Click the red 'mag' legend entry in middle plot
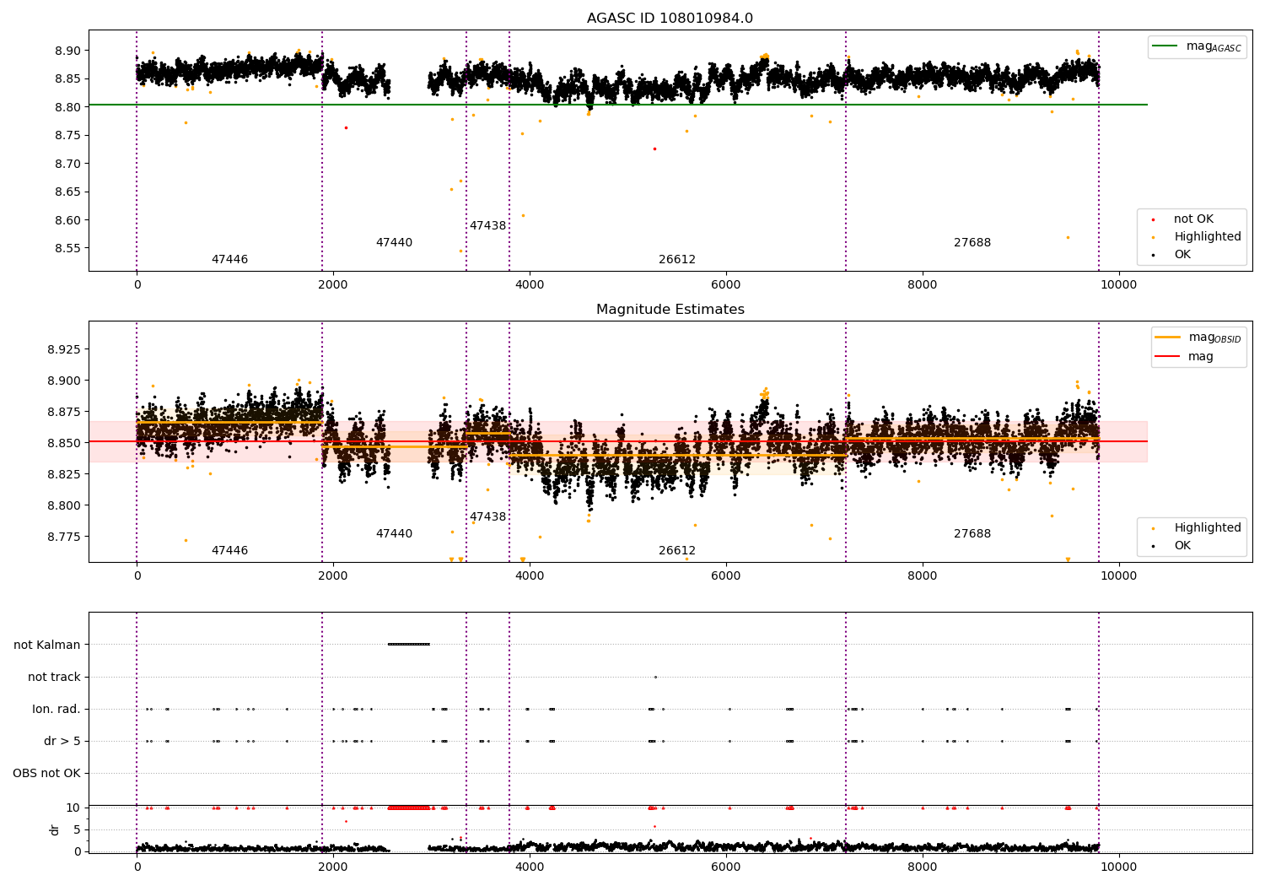Image resolution: width=1265 pixels, height=886 pixels. click(x=1185, y=356)
